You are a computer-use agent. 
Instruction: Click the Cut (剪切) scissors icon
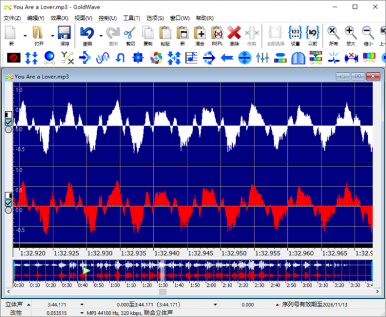point(130,33)
